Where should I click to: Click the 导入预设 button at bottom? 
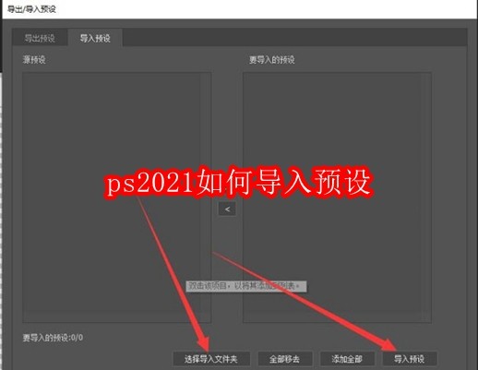tap(410, 359)
